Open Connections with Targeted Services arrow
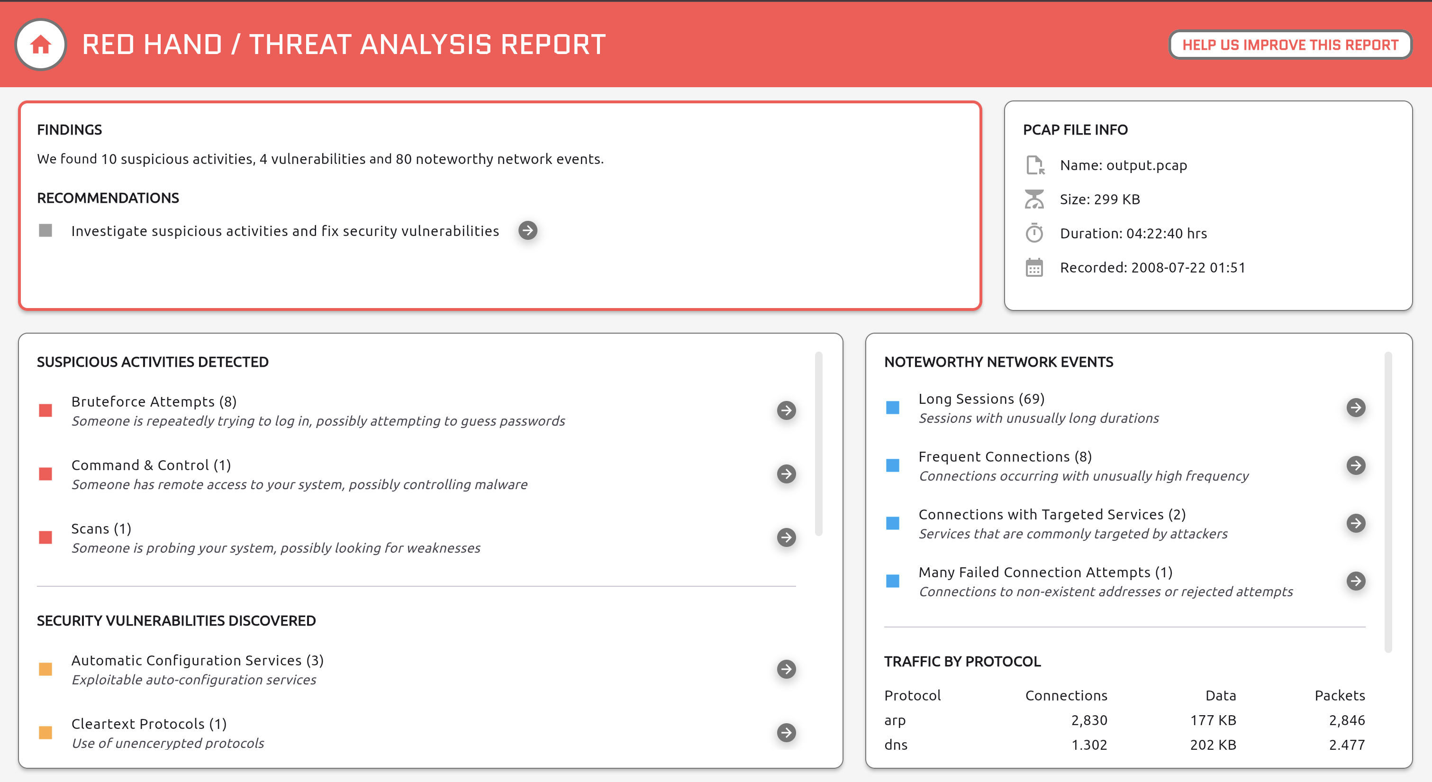Viewport: 1432px width, 782px height. (1356, 523)
